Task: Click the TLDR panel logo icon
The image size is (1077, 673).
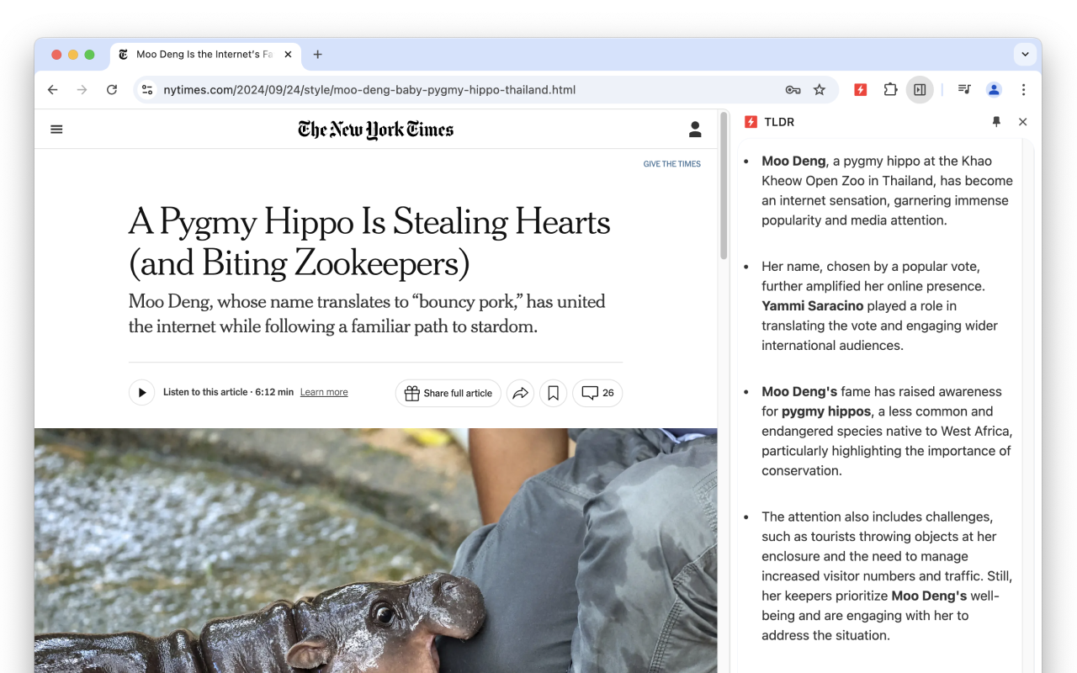Action: (x=751, y=122)
